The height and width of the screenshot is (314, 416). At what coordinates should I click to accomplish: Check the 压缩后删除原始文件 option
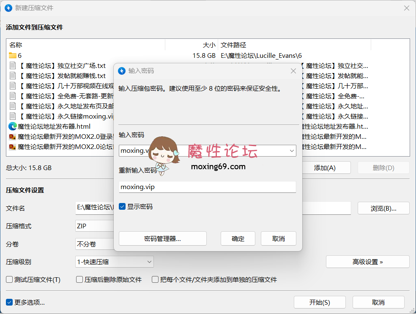coord(79,279)
